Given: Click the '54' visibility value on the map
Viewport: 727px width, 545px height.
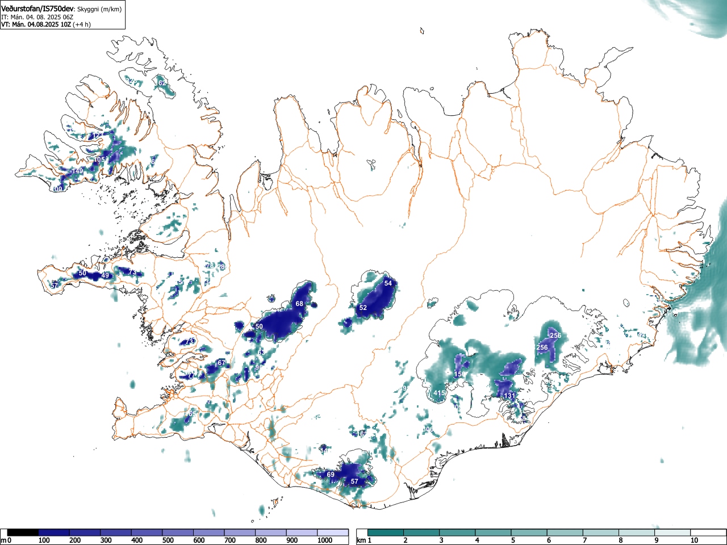Looking at the screenshot, I should (388, 283).
